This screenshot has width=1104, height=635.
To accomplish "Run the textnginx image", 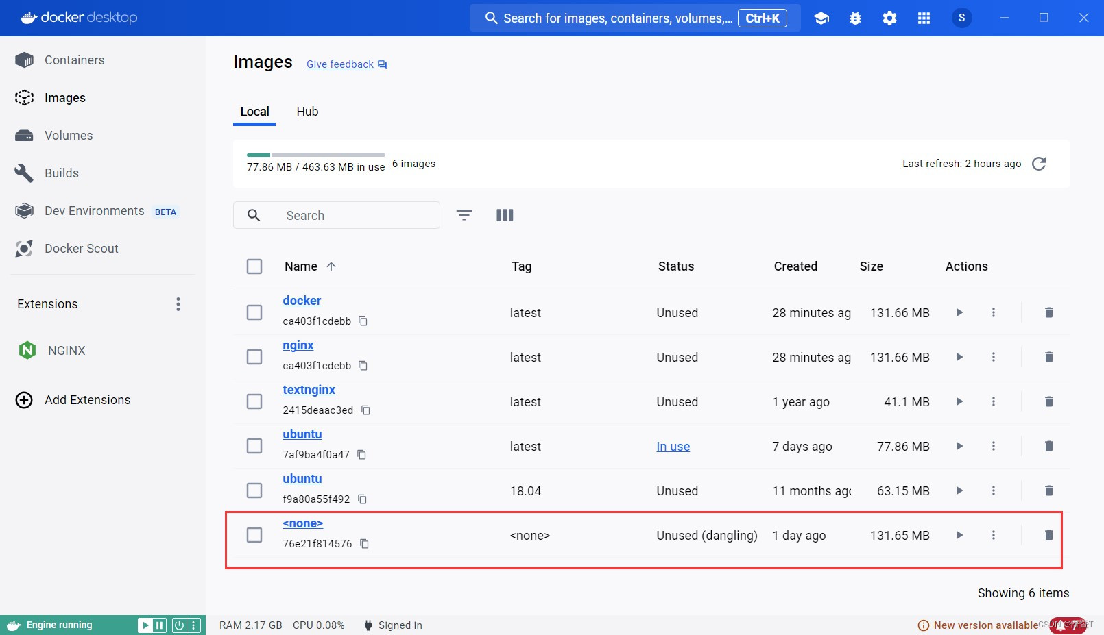I will pos(959,401).
